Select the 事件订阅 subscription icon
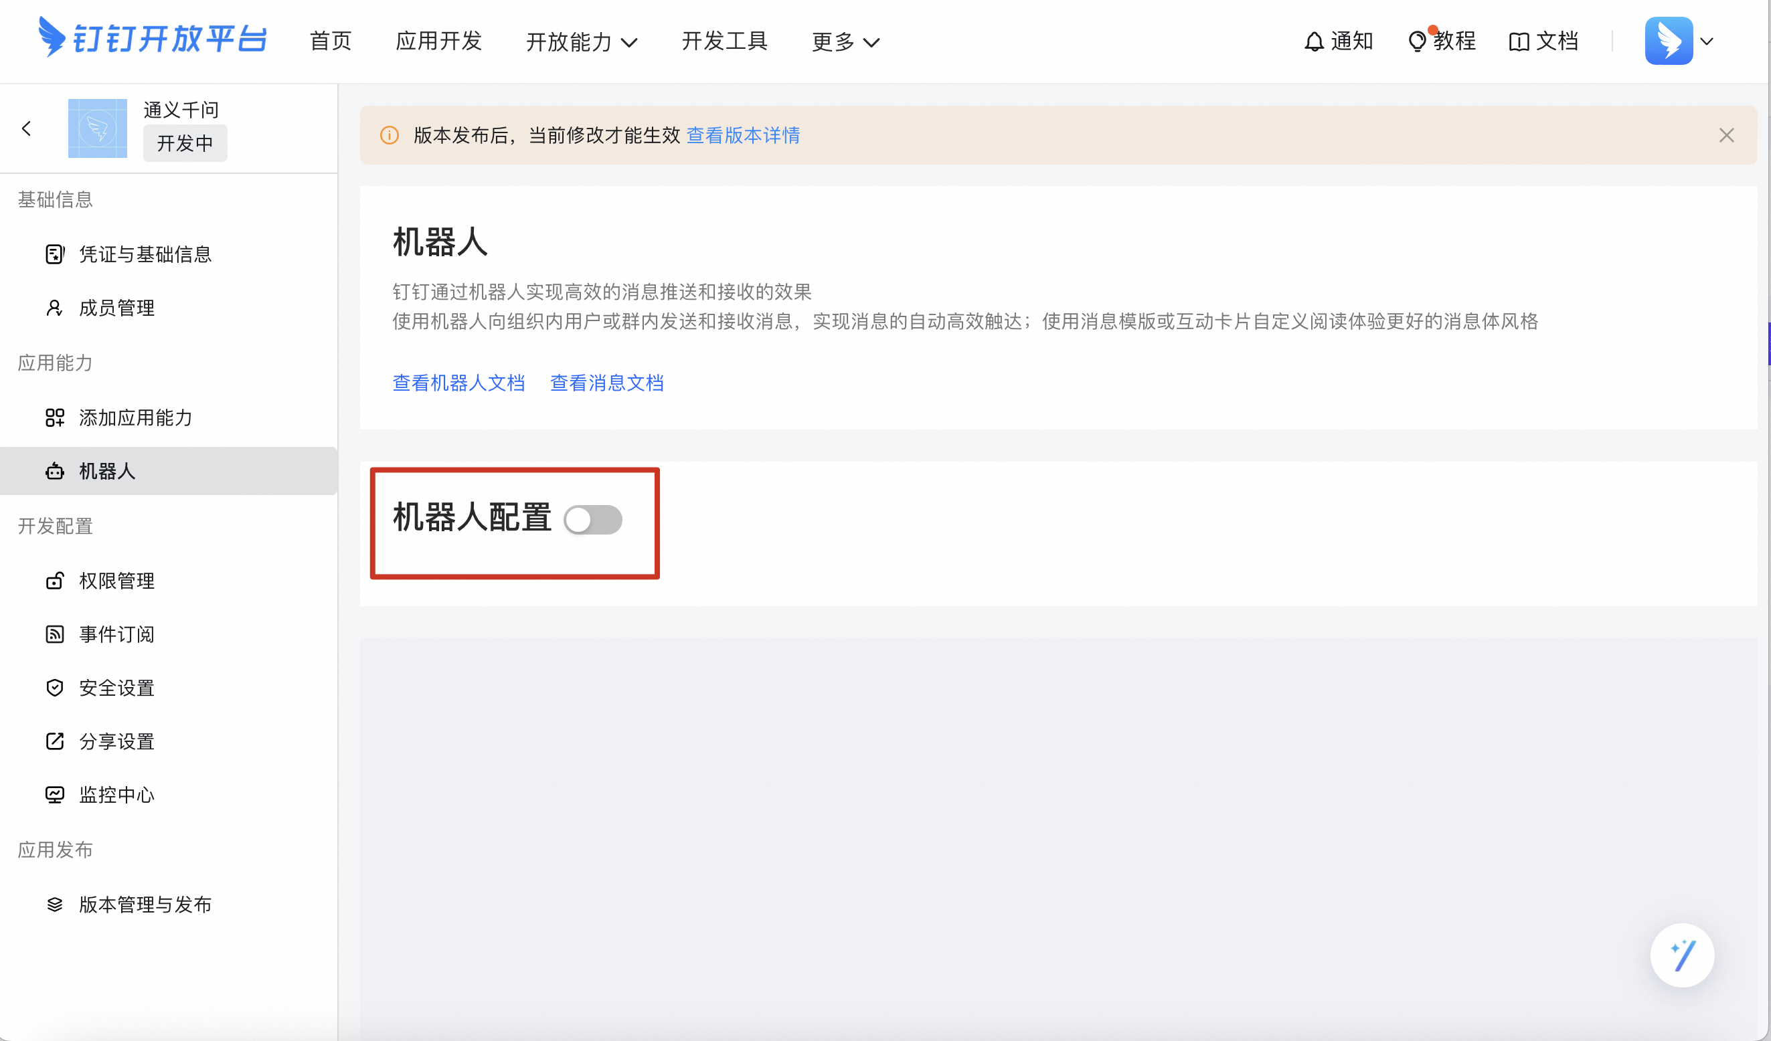 55,634
